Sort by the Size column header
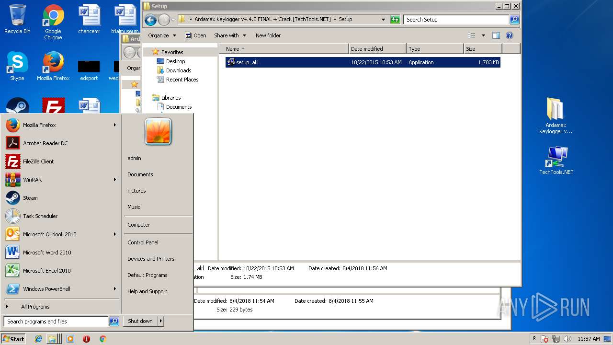The image size is (613, 345). tap(483, 49)
